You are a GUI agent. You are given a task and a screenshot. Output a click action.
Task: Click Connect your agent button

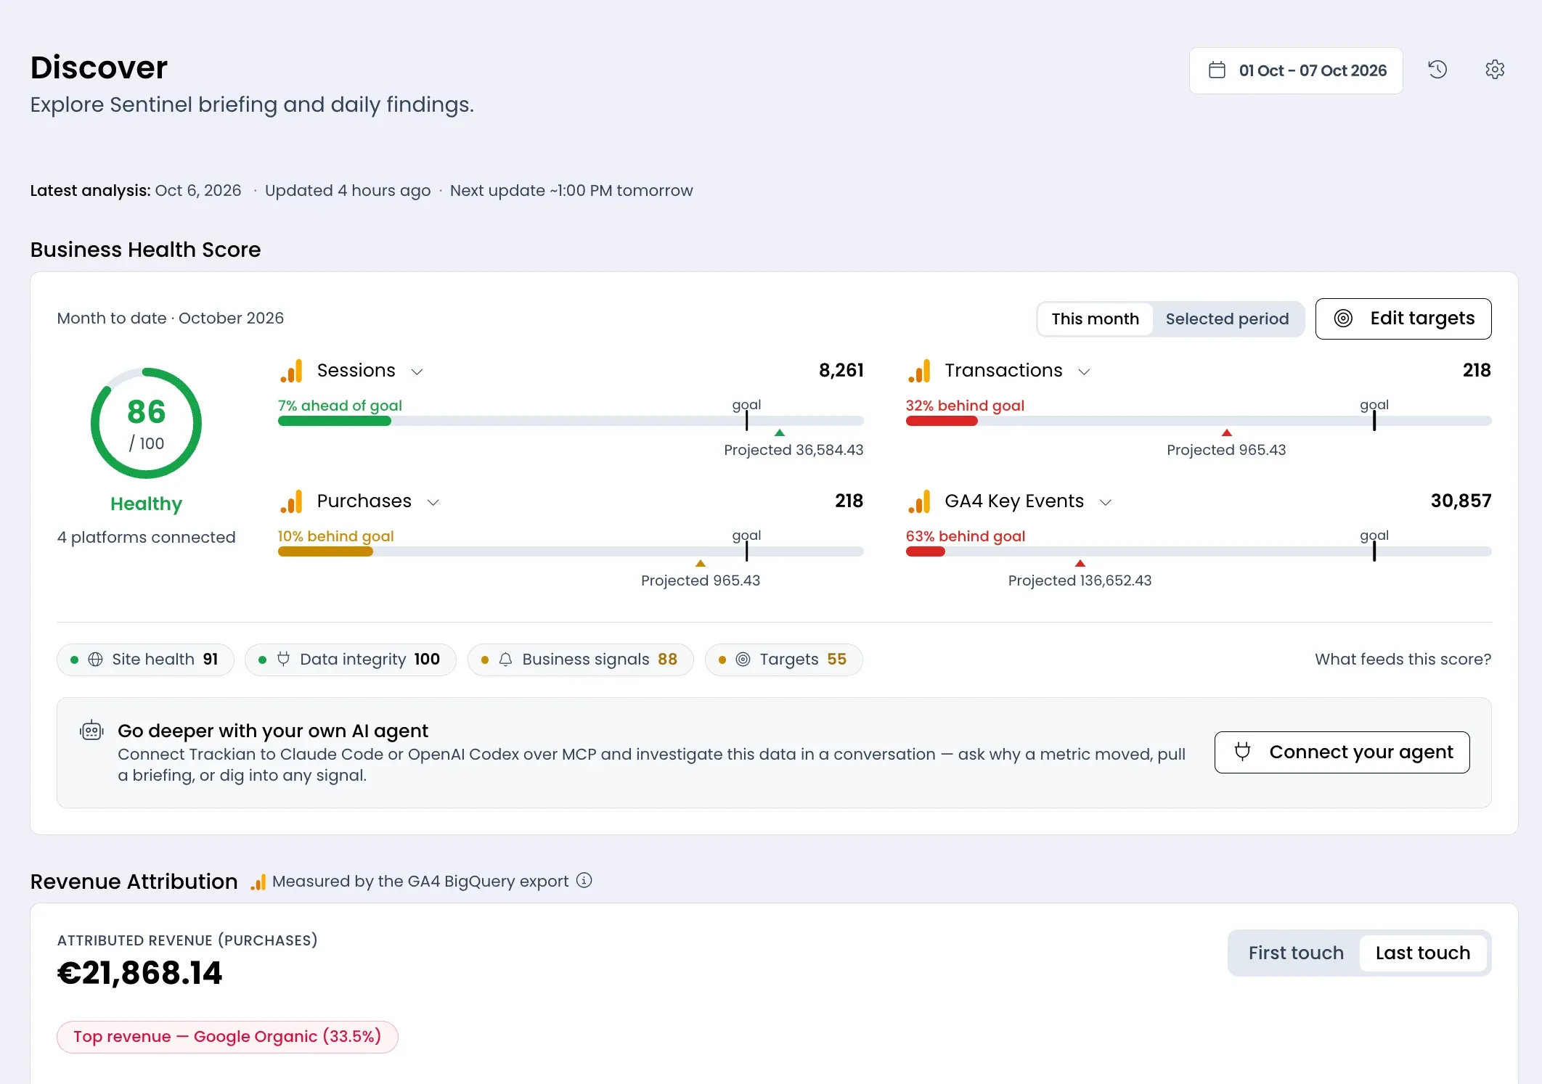pyautogui.click(x=1342, y=752)
